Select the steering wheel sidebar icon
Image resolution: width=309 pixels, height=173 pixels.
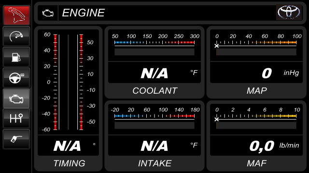pyautogui.click(x=16, y=78)
